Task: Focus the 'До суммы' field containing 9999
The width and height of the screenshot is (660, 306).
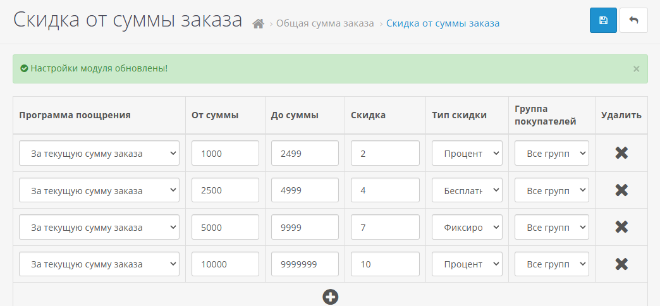Action: coord(305,228)
